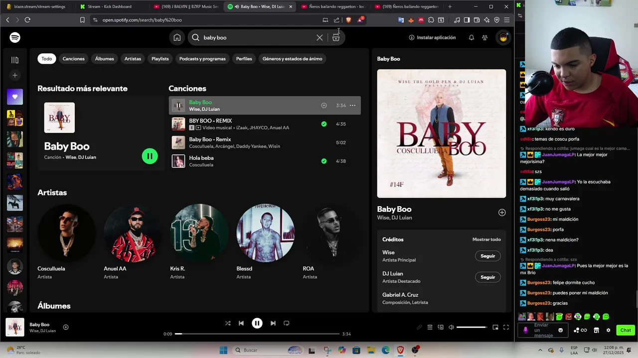Reload the page in browser

click(27, 20)
